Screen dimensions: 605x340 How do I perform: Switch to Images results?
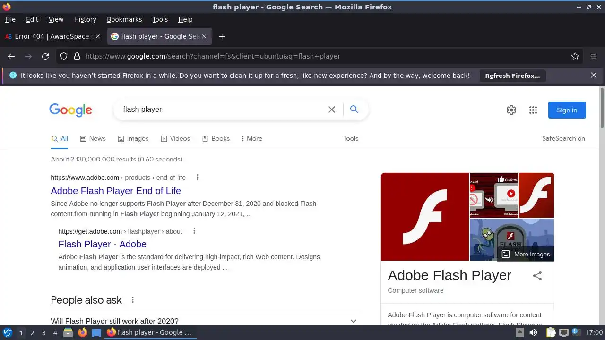pyautogui.click(x=133, y=138)
